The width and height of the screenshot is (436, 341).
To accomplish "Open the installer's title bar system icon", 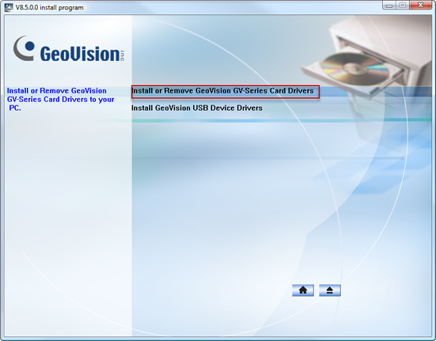I will (9, 7).
